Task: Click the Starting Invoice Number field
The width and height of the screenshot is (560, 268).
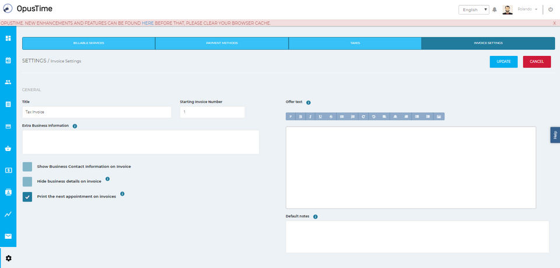Action: 212,112
